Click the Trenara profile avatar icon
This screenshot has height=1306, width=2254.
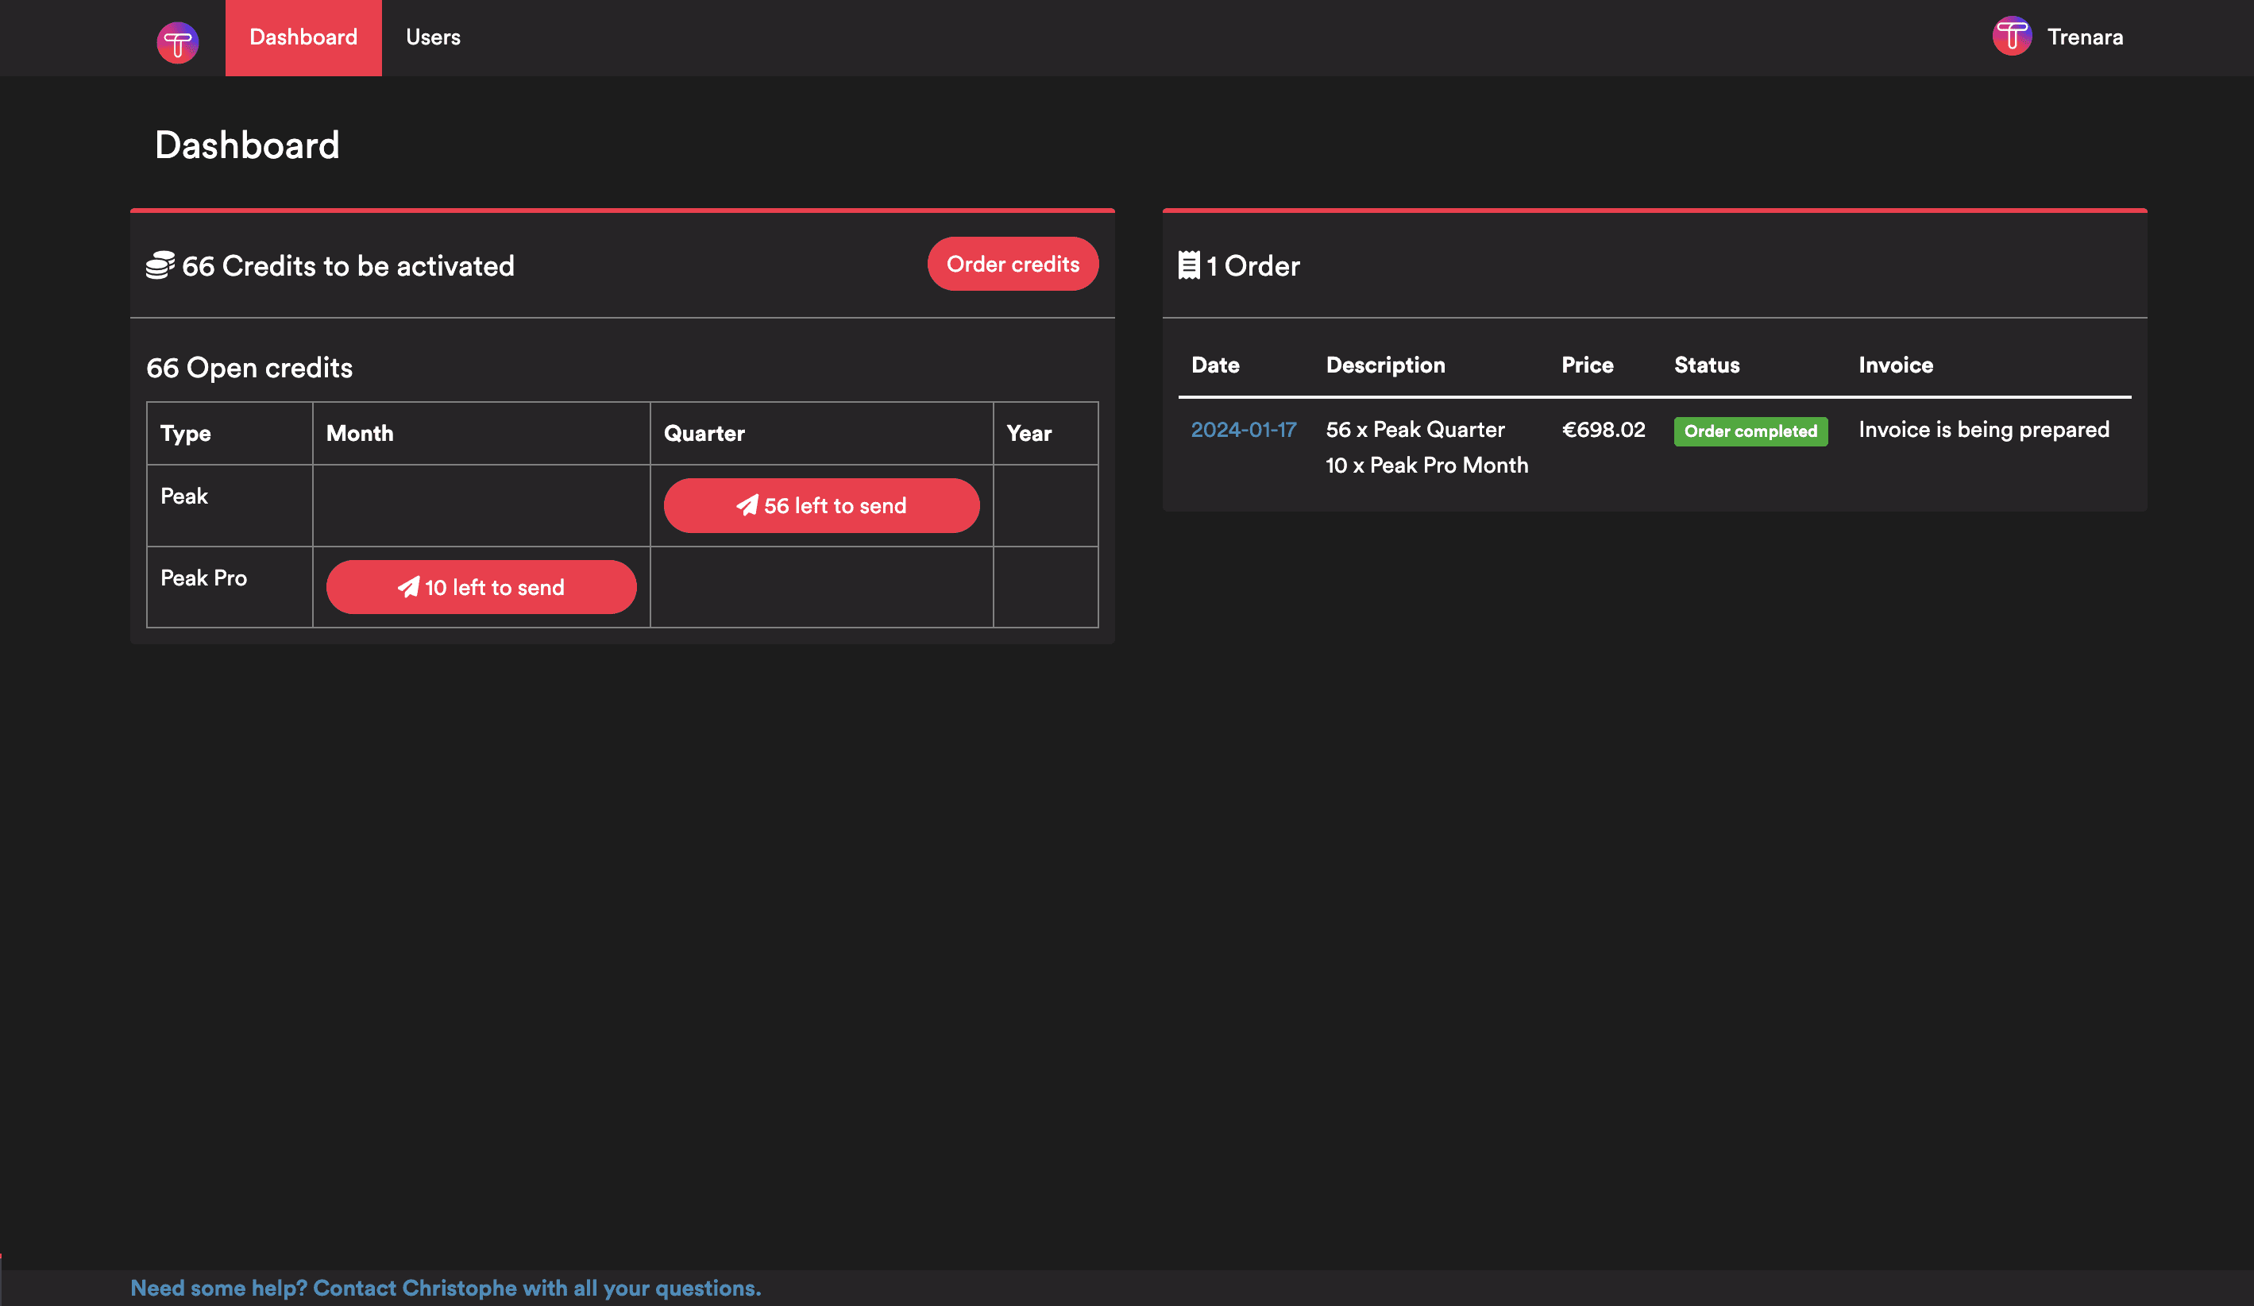click(x=2012, y=37)
